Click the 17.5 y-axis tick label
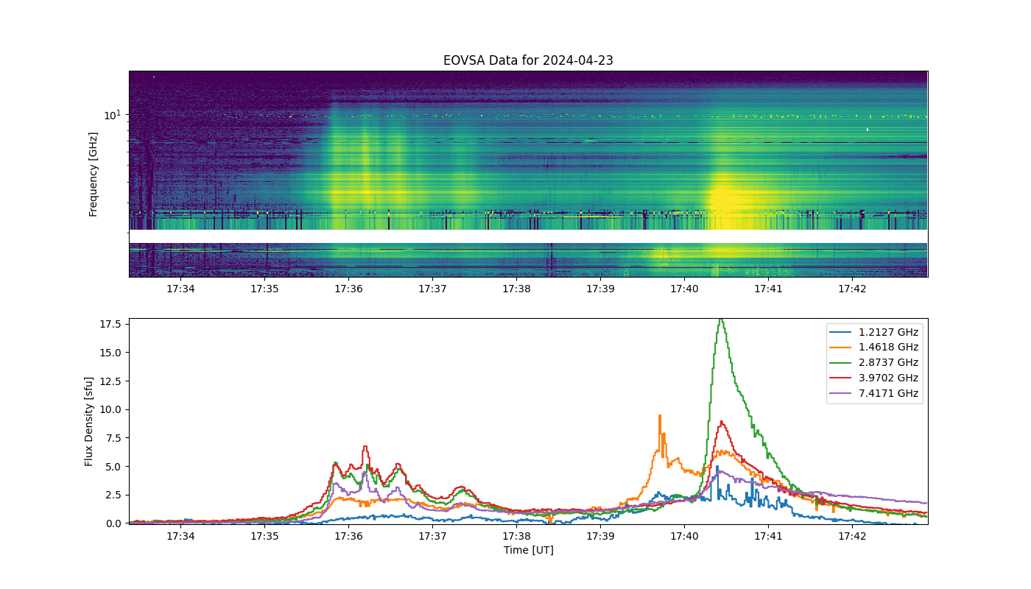Viewport: 1031px width, 589px height. (x=110, y=324)
